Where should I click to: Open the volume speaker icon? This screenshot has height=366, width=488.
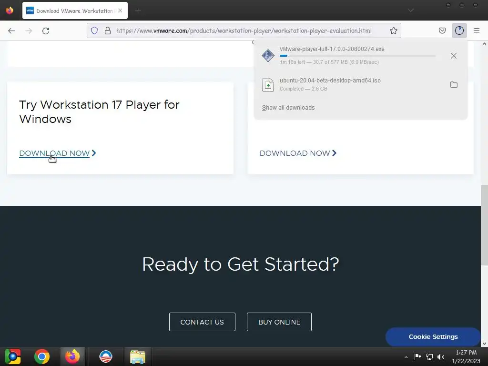[x=441, y=356]
